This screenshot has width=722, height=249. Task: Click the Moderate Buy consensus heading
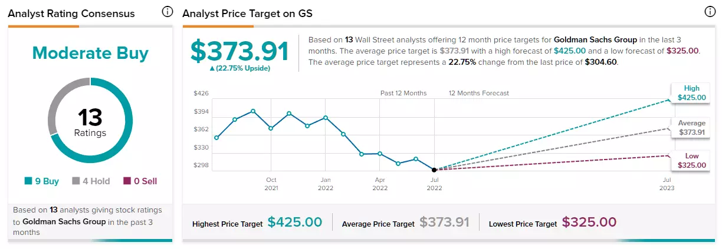(x=90, y=54)
